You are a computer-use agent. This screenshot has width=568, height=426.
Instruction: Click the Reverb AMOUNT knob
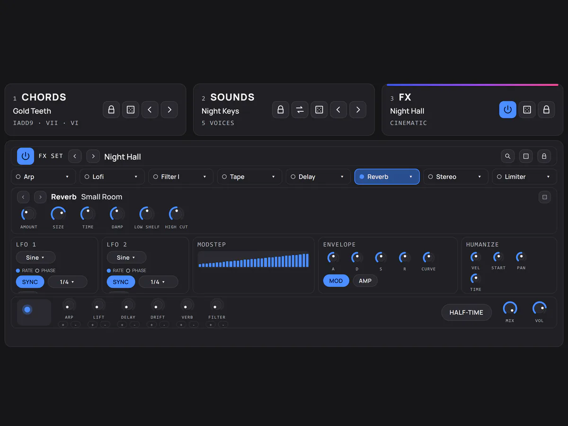click(28, 213)
